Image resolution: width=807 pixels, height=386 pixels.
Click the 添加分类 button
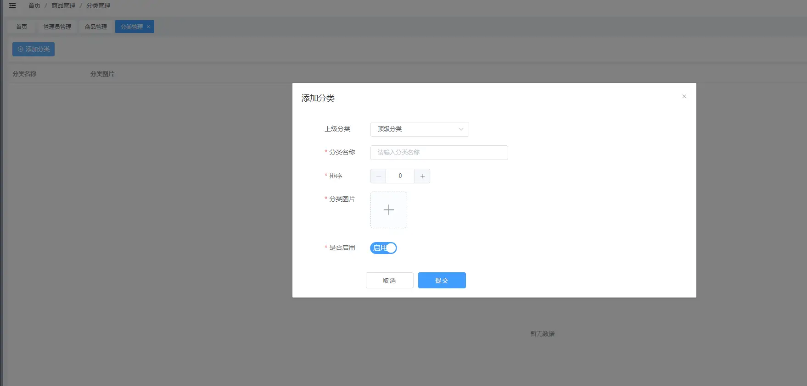tap(34, 49)
